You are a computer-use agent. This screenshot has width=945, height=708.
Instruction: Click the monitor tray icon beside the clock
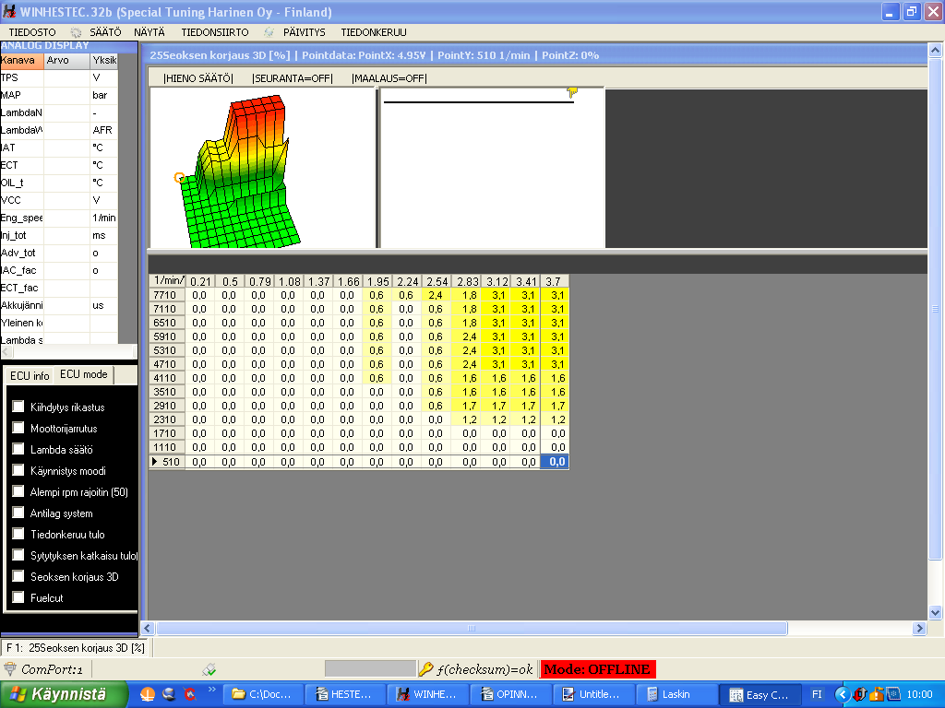coord(892,694)
